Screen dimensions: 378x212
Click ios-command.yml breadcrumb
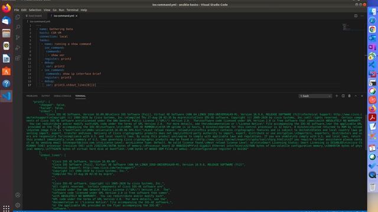(x=40, y=21)
